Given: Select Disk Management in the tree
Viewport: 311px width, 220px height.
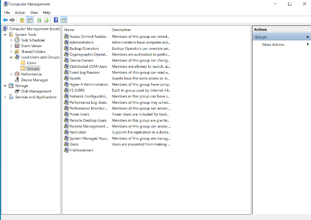Looking at the screenshot, I should 36,91.
